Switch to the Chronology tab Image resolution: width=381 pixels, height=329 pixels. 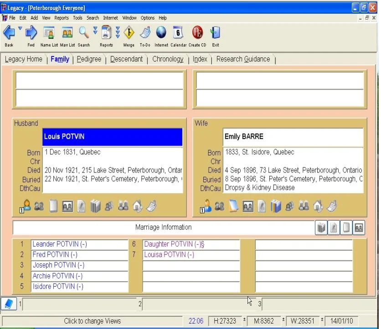click(168, 59)
